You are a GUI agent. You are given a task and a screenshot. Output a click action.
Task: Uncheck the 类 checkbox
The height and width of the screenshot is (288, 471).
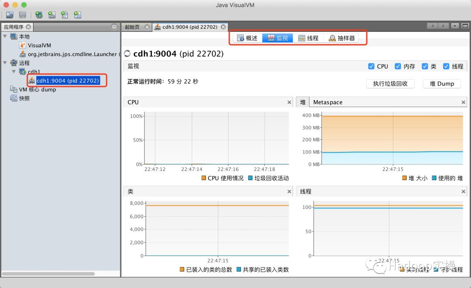[425, 66]
